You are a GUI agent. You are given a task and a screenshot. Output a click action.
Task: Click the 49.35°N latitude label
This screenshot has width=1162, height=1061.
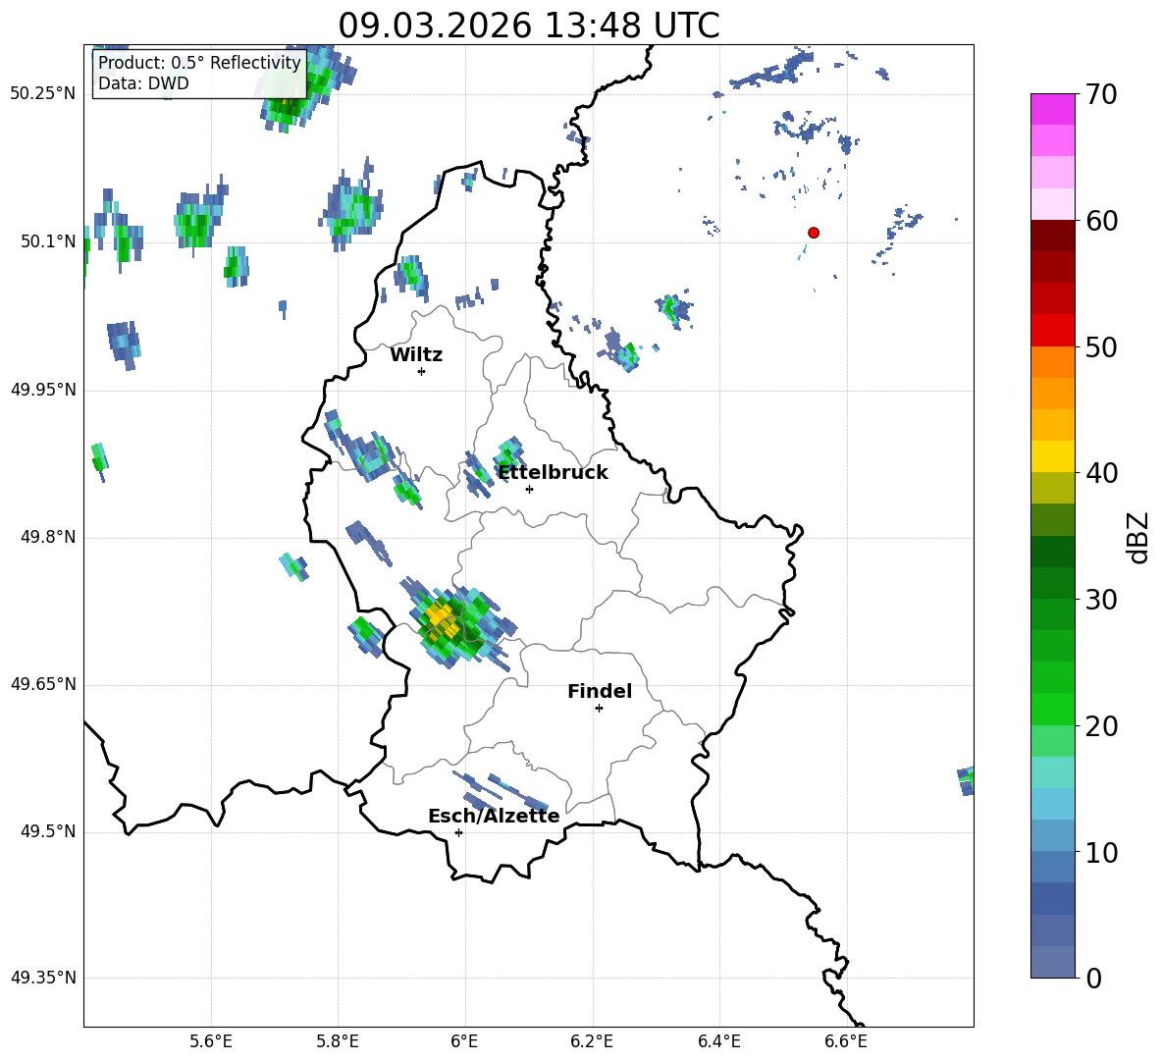click(x=44, y=978)
